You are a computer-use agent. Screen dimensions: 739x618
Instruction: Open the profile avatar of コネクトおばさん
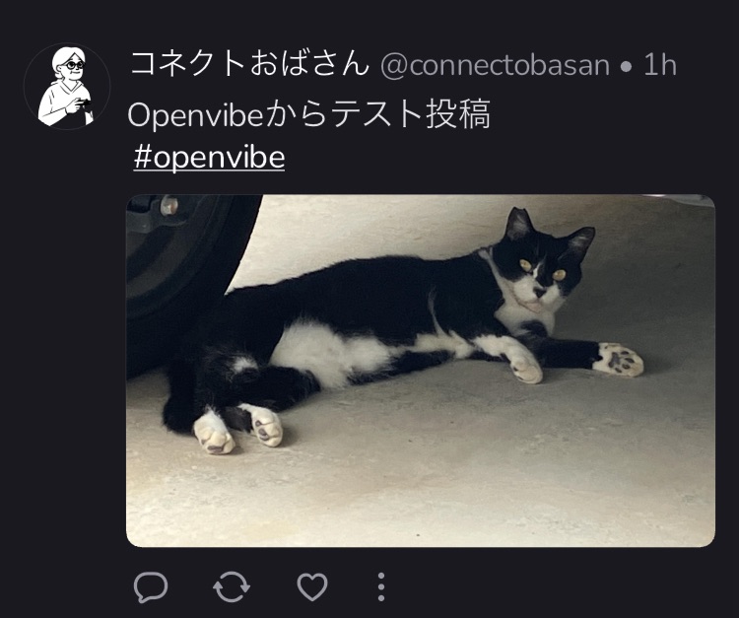tap(67, 87)
